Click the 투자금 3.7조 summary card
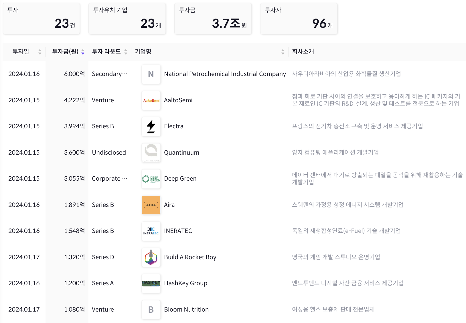466x323 pixels. [213, 19]
